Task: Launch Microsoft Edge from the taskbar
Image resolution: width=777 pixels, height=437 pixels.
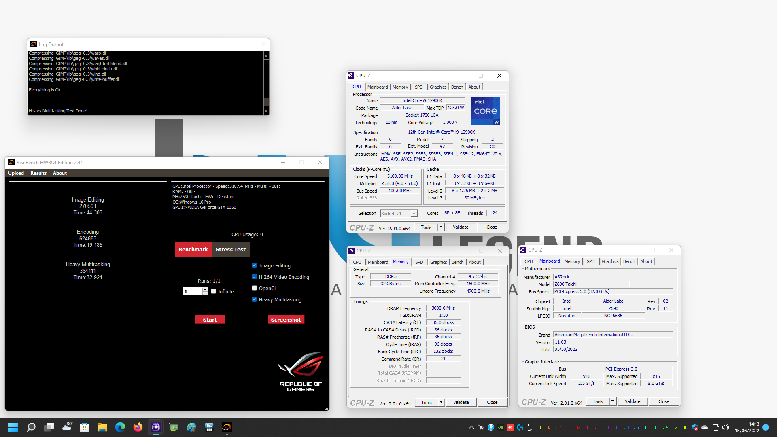Action: (120, 427)
